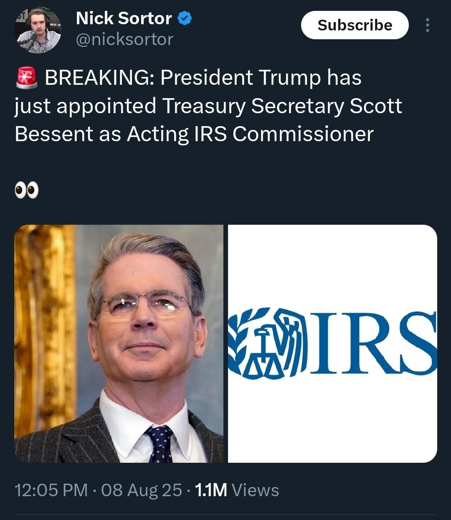Viewport: 451px width, 520px height.
Task: Click the red siren emoji
Action: (27, 78)
